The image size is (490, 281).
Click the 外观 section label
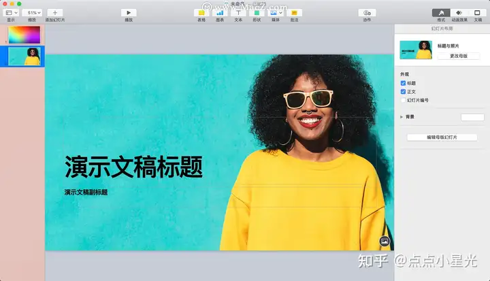[404, 74]
